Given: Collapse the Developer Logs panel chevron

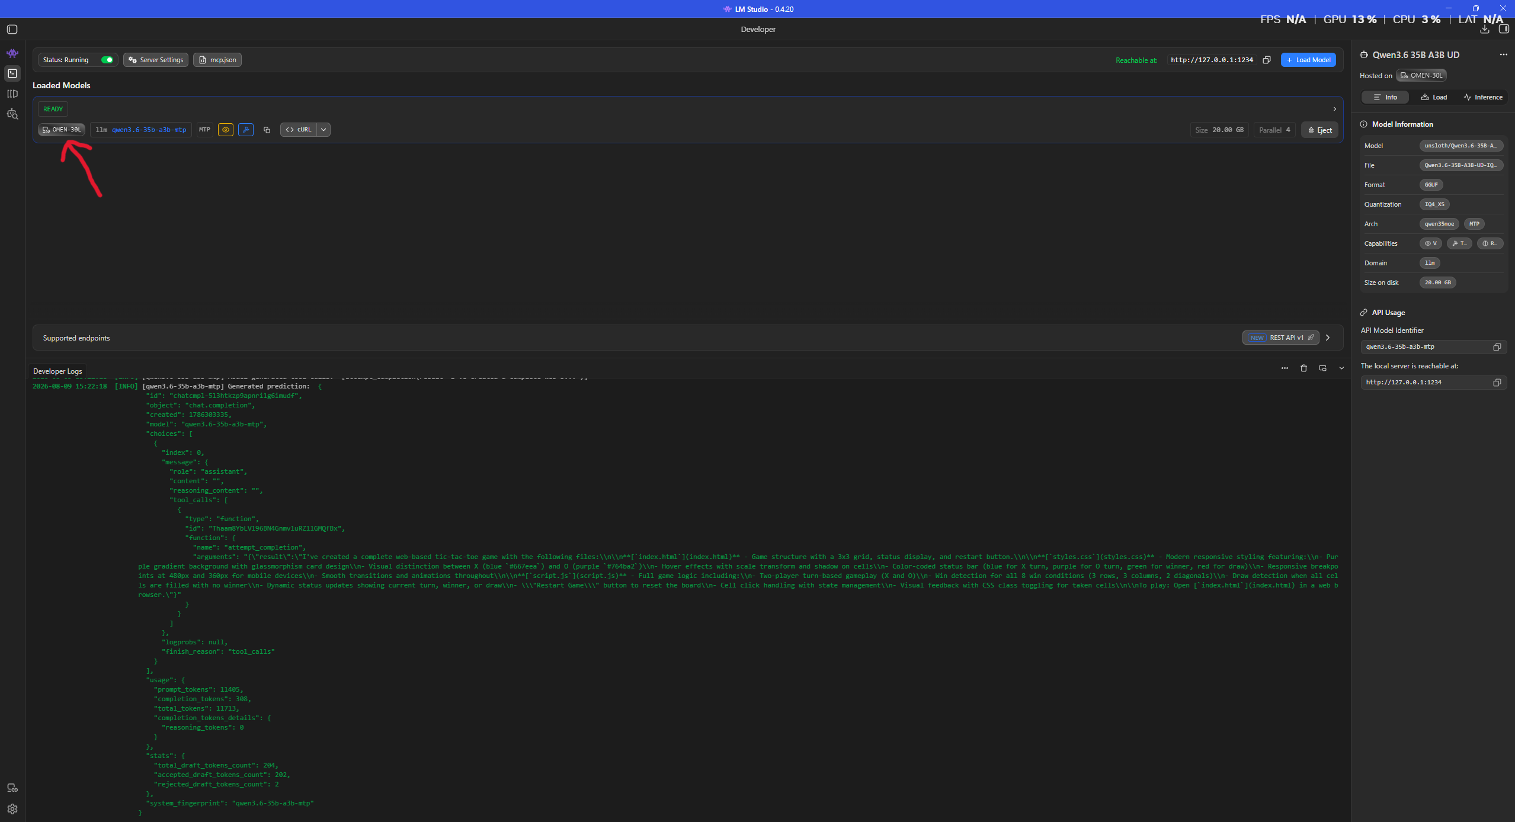Looking at the screenshot, I should (1341, 368).
